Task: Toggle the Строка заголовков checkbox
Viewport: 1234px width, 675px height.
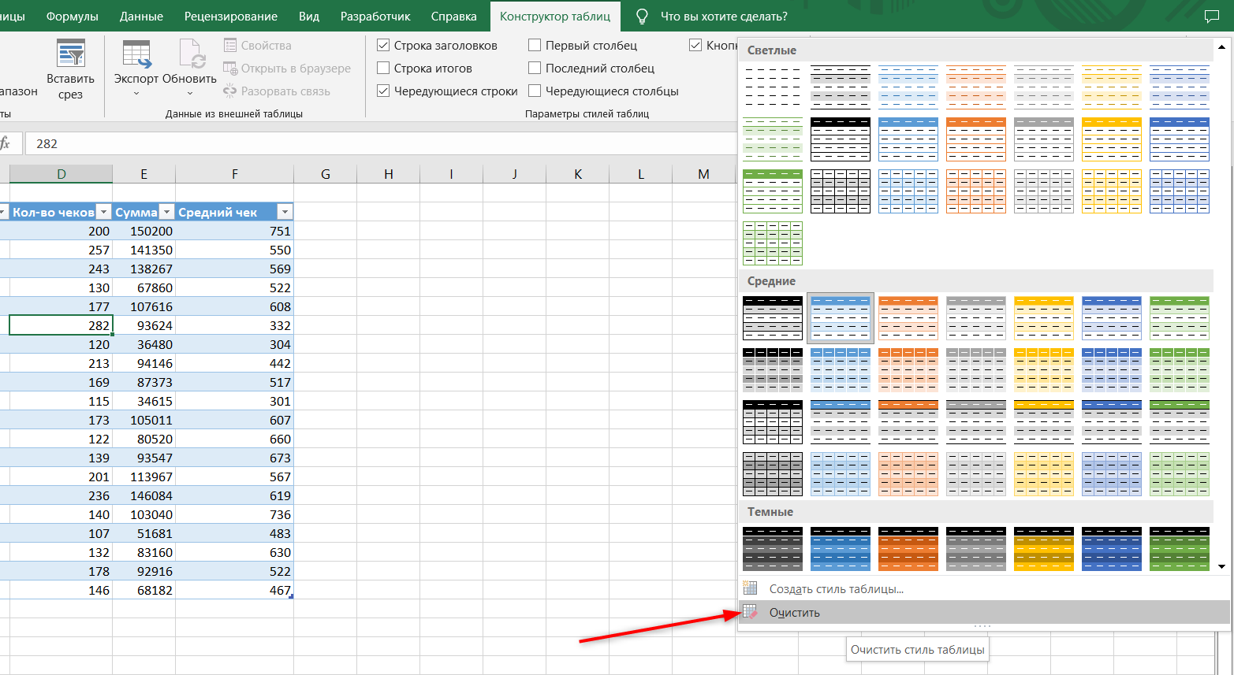Action: 383,46
